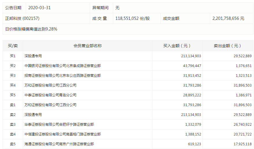
Task: Click the 日价格涨幅偏离值达到9.28% notice text
Action: 31,29
